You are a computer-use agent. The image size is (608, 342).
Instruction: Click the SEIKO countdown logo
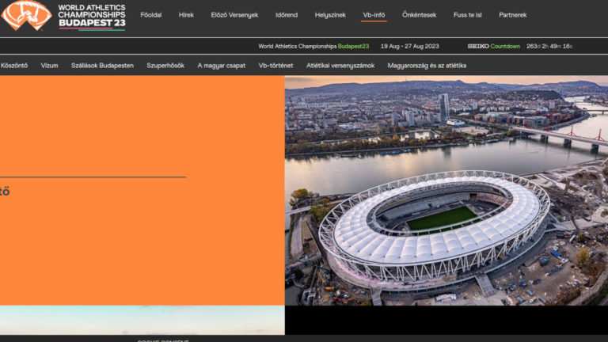pyautogui.click(x=478, y=46)
